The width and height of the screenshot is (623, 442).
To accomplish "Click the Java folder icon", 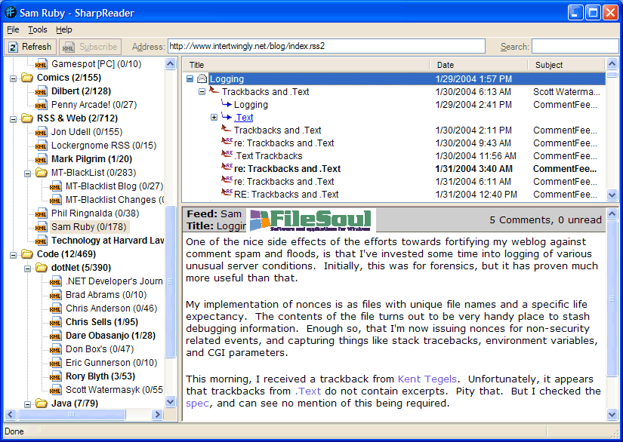I will 41,404.
